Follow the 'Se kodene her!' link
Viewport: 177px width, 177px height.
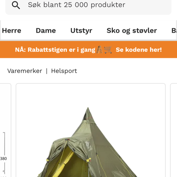click(139, 50)
